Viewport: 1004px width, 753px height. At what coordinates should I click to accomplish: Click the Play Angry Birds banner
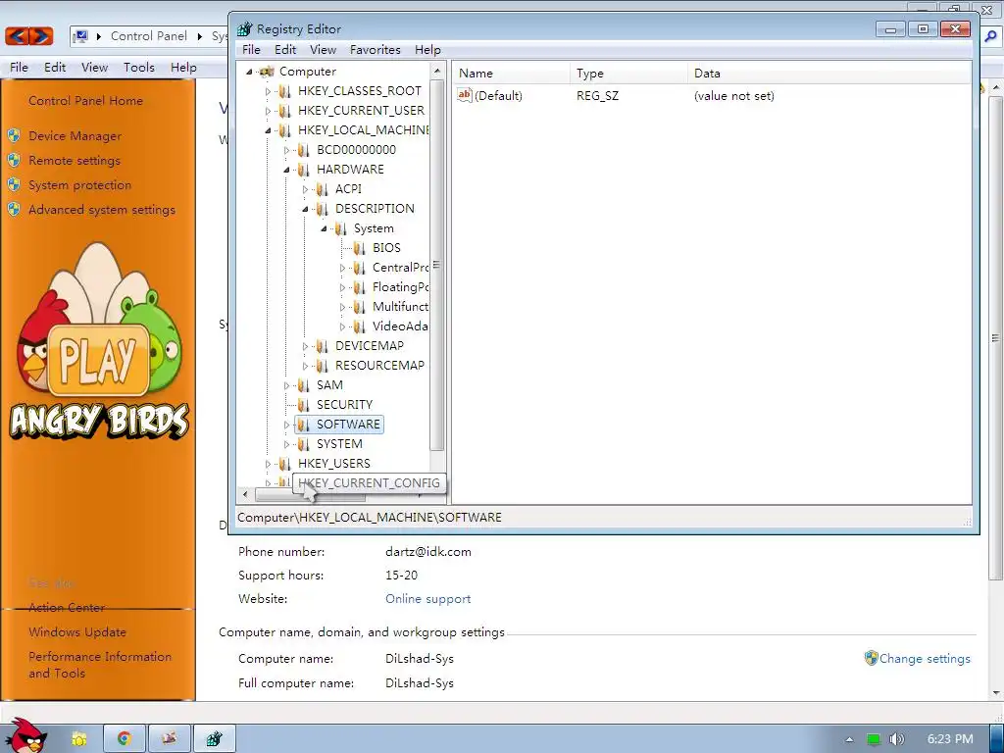click(x=99, y=342)
